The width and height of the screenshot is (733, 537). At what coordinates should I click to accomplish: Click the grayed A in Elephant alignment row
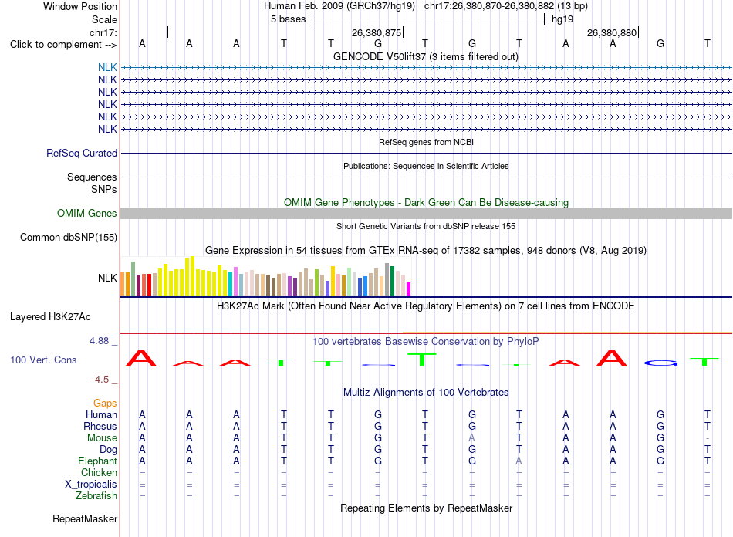pyautogui.click(x=519, y=461)
